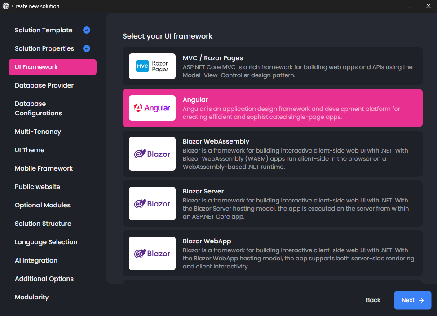Open the Solution Structure step
Viewport: 437px width, 316px height.
43,223
